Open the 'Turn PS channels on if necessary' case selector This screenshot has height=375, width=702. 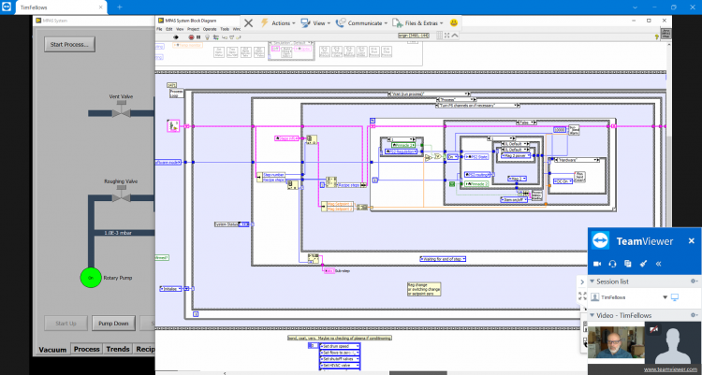click(477, 105)
